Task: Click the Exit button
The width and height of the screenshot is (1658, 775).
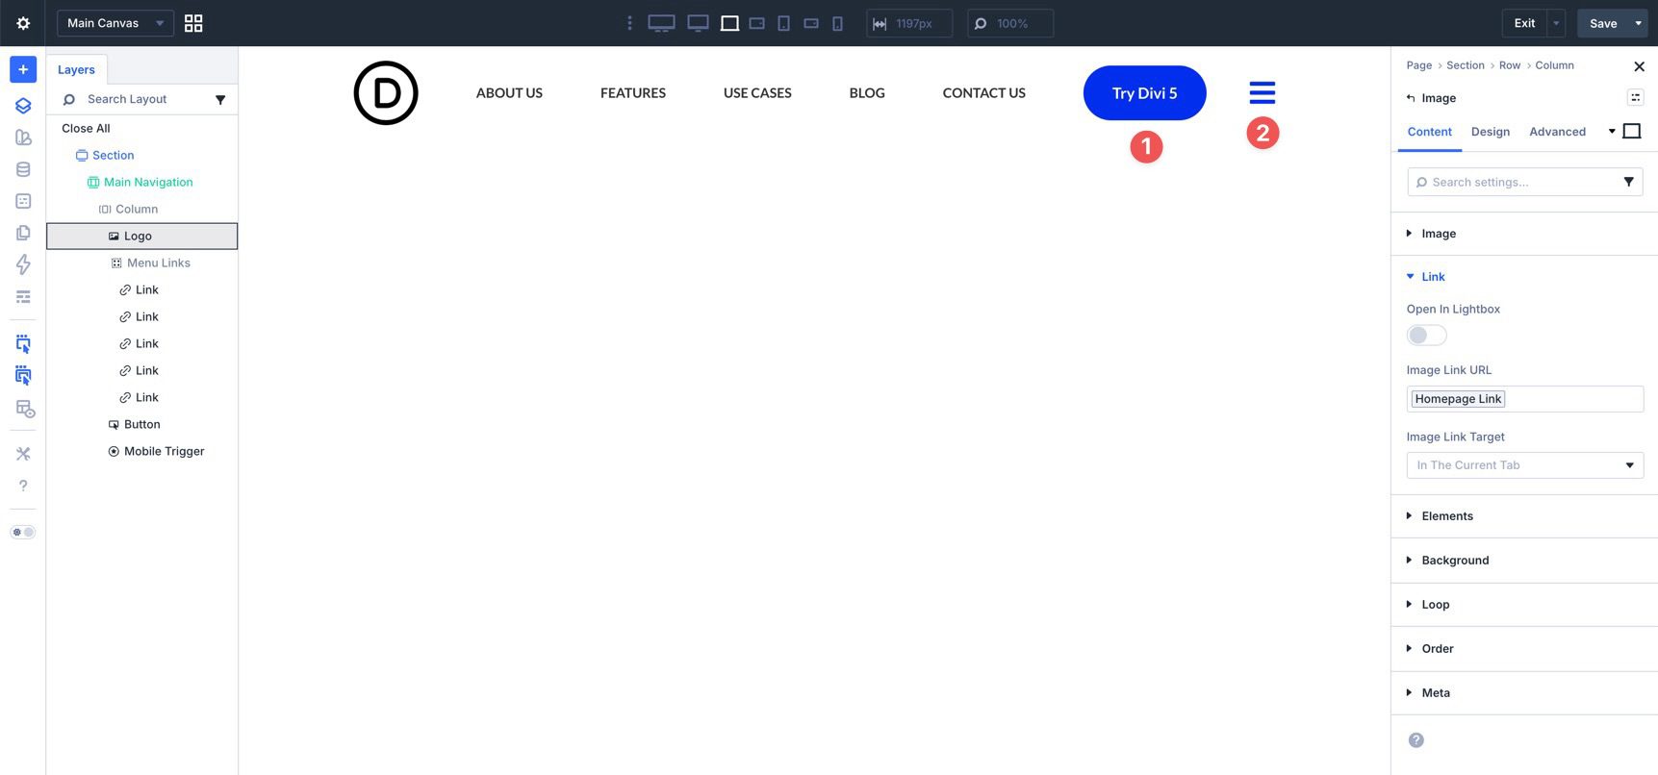Action: pyautogui.click(x=1524, y=23)
